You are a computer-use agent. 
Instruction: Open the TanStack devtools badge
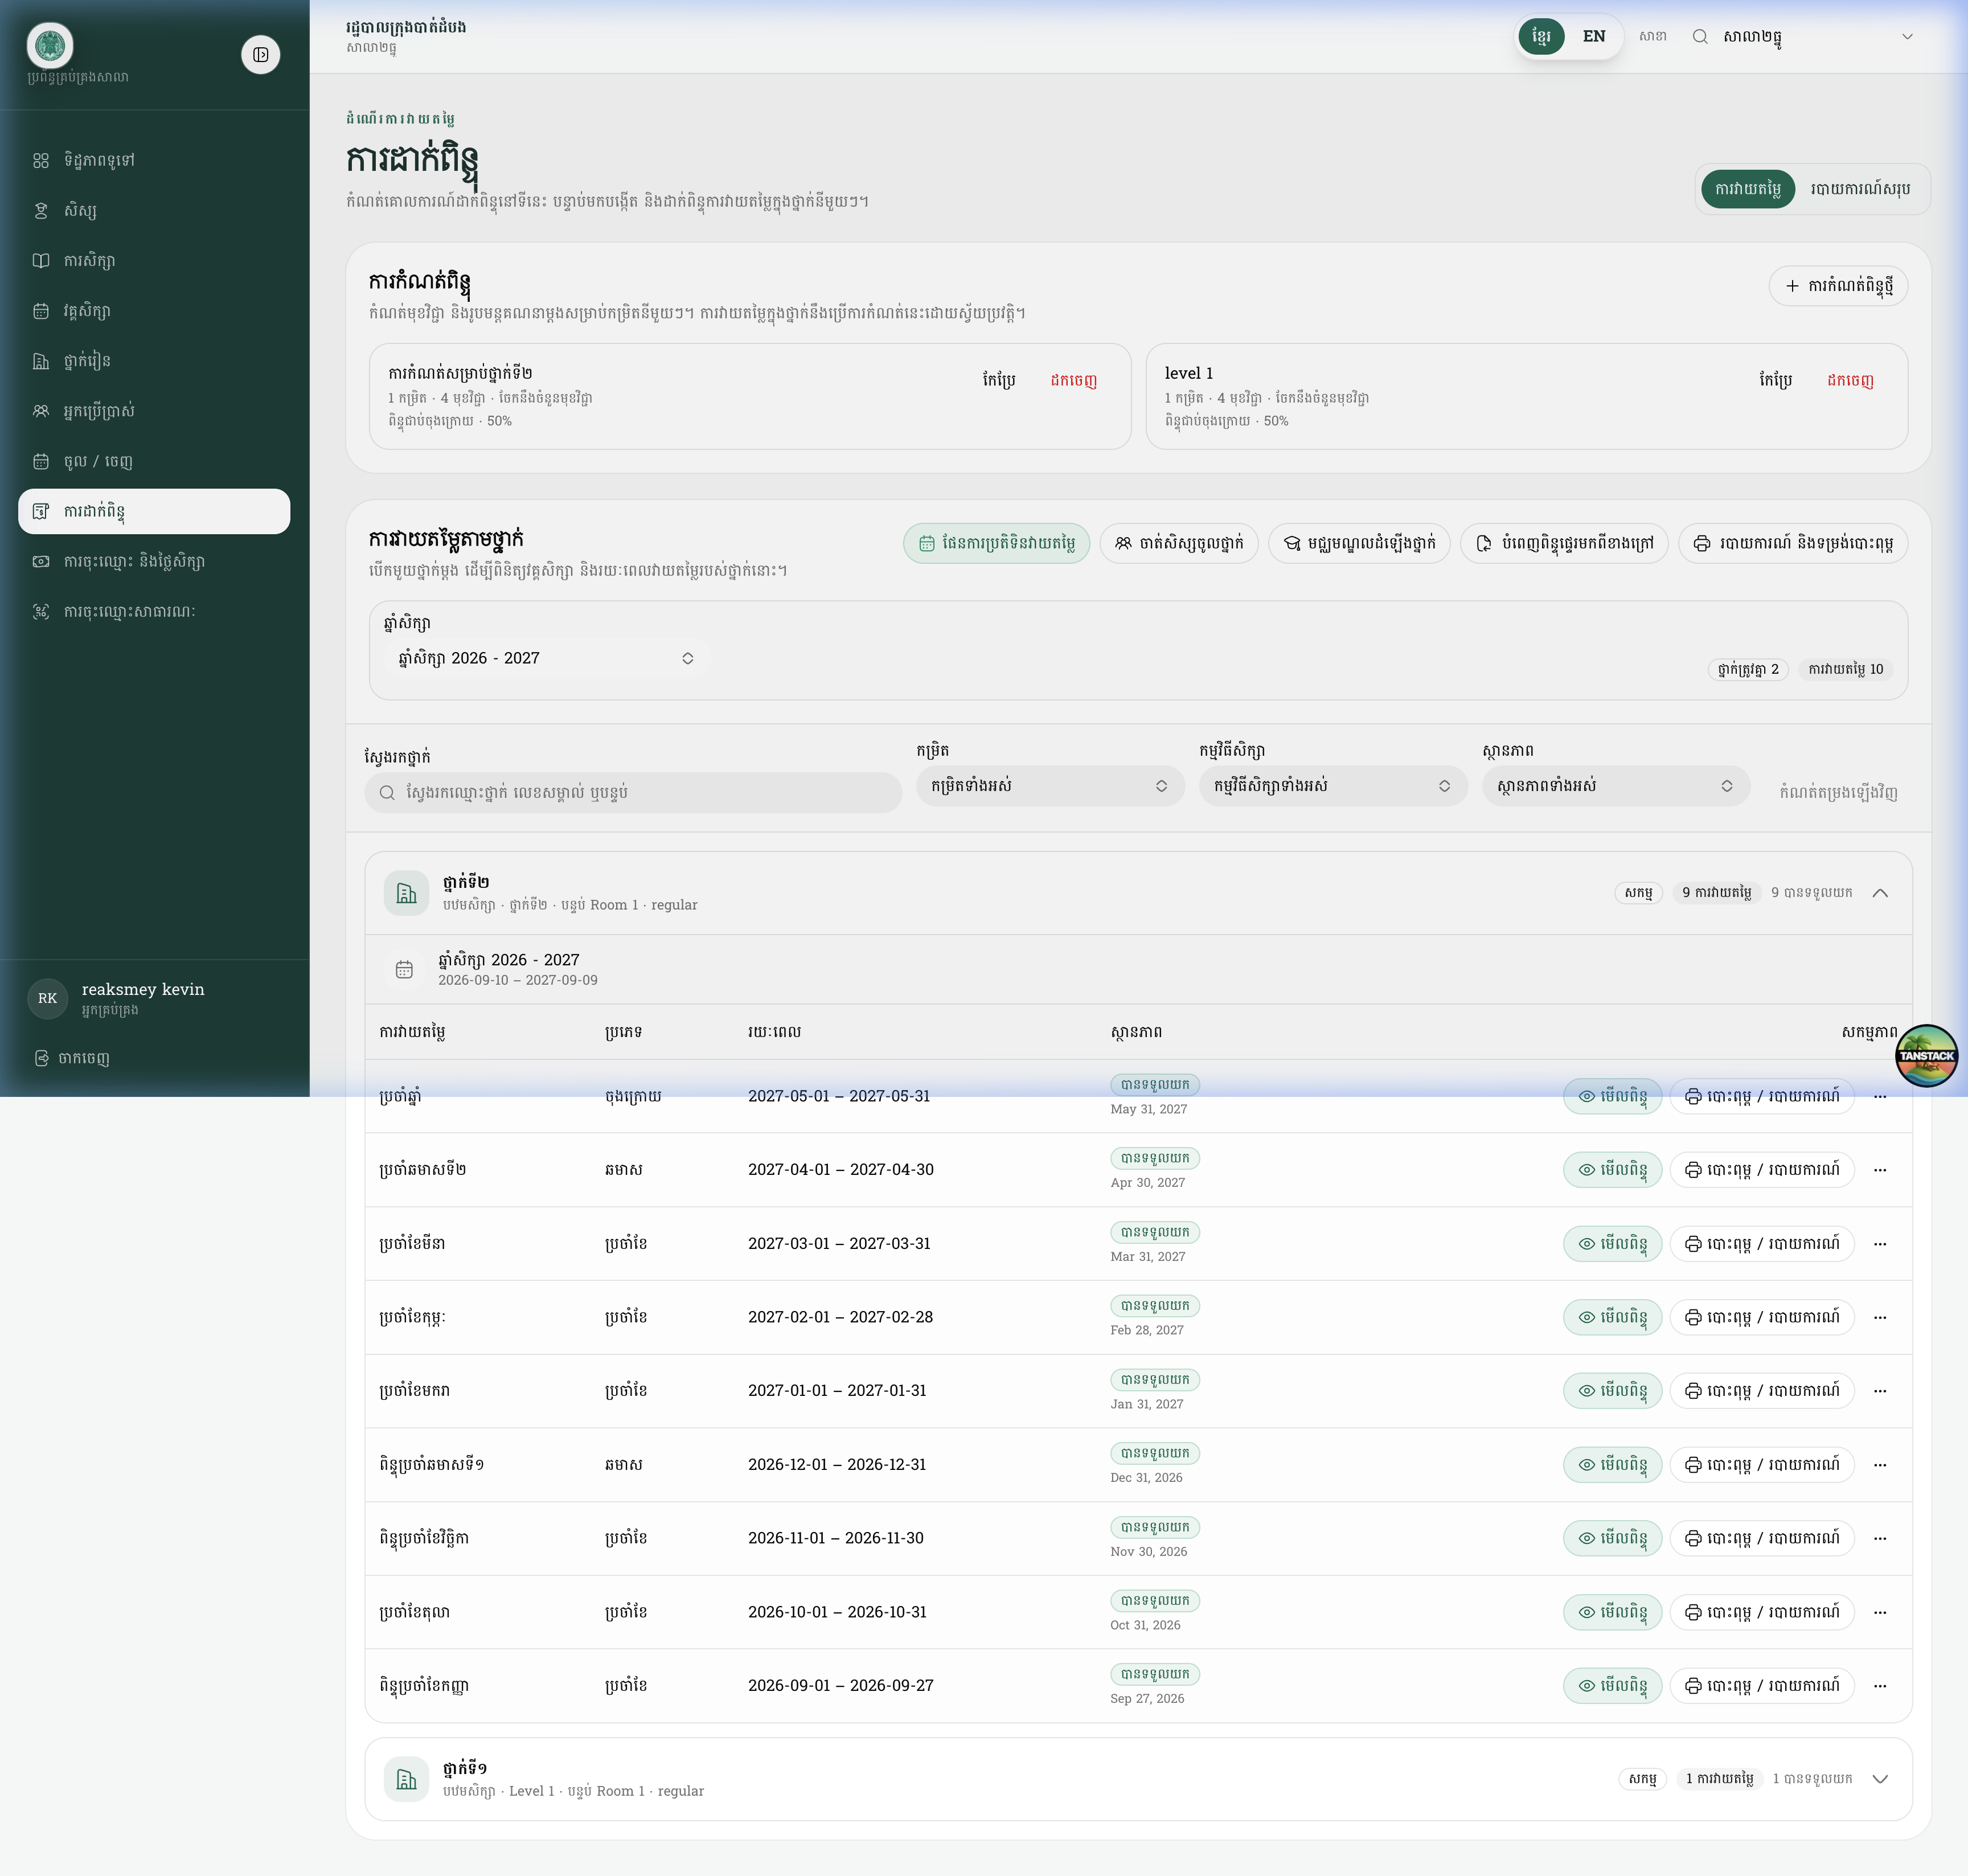coord(1926,1055)
